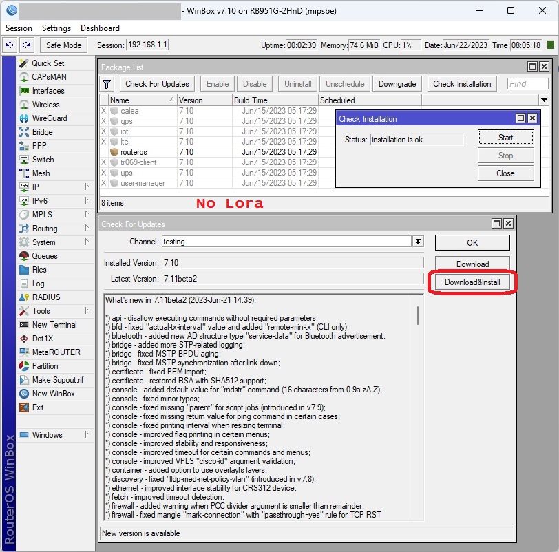
Task: Sort packages by Version column
Action: (204, 100)
